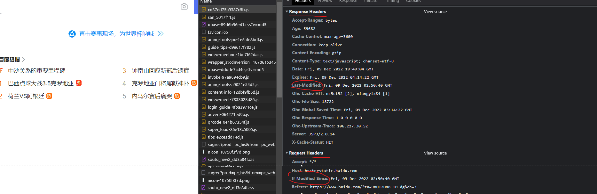Open the hot search item 钟南山回应新冠后遗症
Viewport: 597px width, 194px height.
click(160, 71)
